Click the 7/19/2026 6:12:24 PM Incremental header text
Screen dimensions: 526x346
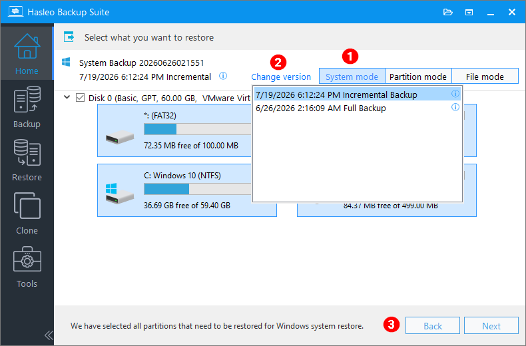click(145, 77)
